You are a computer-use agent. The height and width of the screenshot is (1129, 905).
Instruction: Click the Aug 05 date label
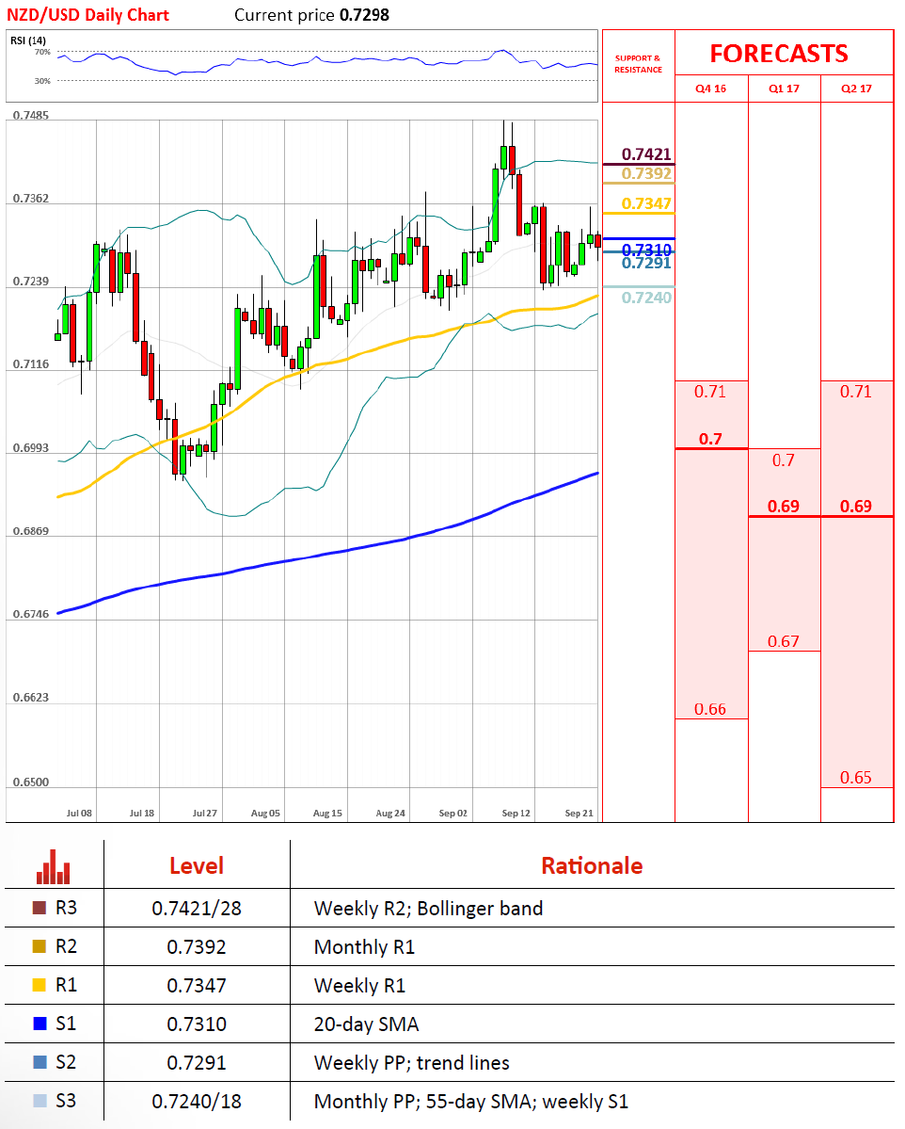click(x=265, y=813)
